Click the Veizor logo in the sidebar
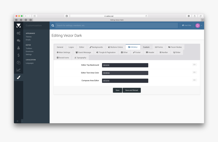Viewport: 218px width, 142px height. click(x=19, y=26)
